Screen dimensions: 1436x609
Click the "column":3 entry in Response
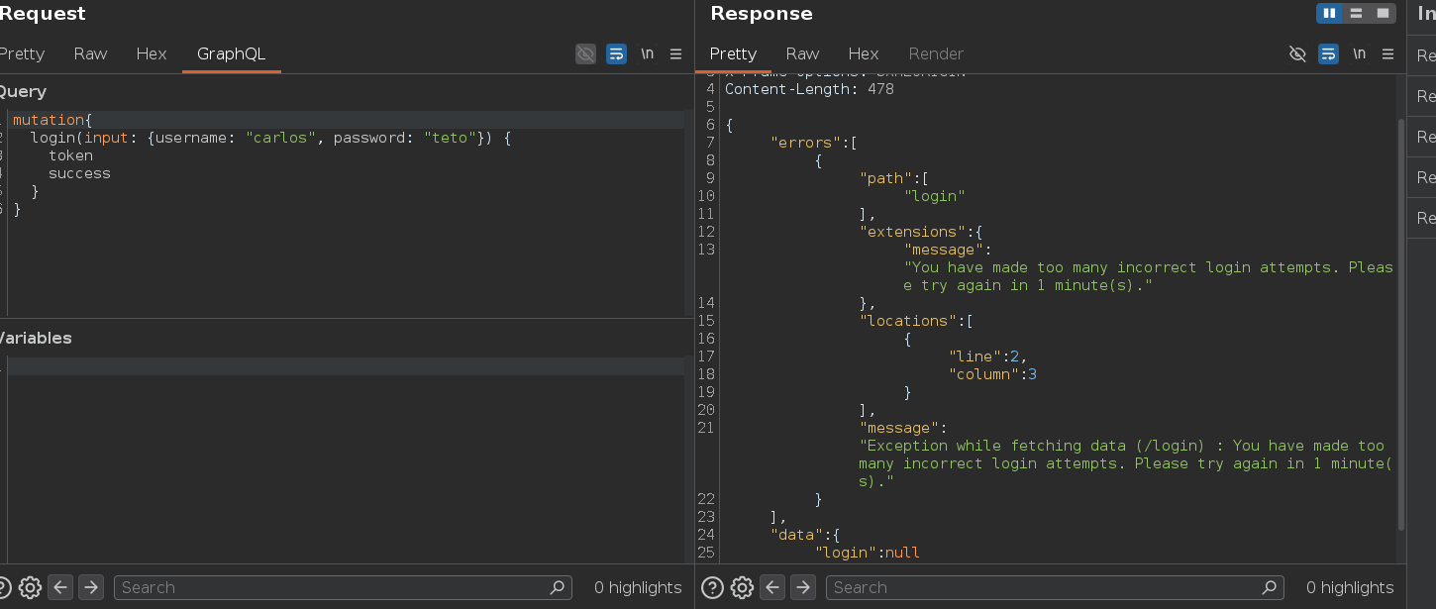pyautogui.click(x=992, y=374)
